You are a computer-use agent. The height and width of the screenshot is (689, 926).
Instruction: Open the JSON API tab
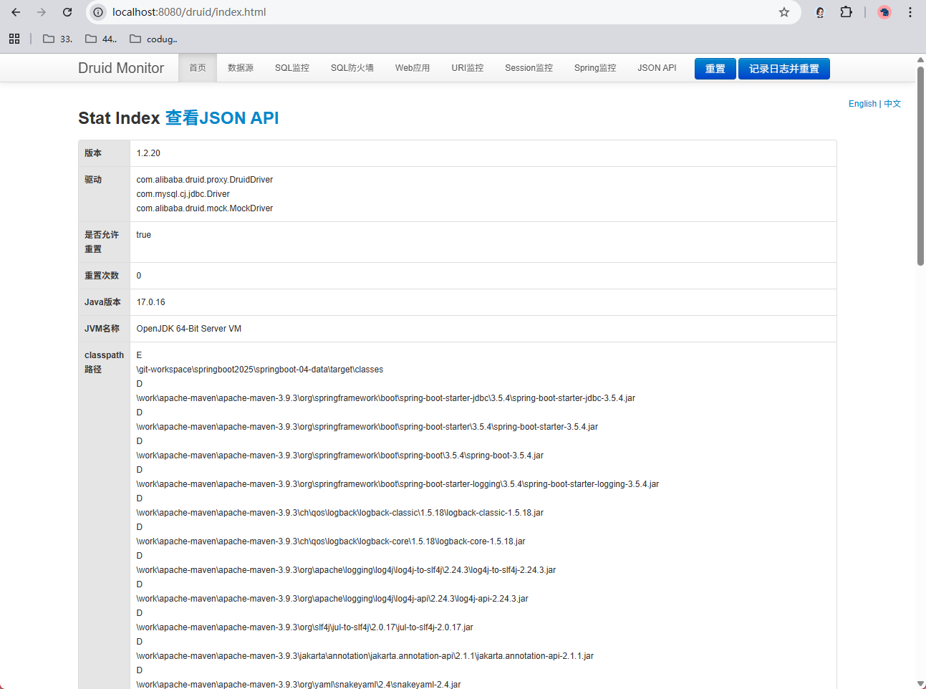657,68
